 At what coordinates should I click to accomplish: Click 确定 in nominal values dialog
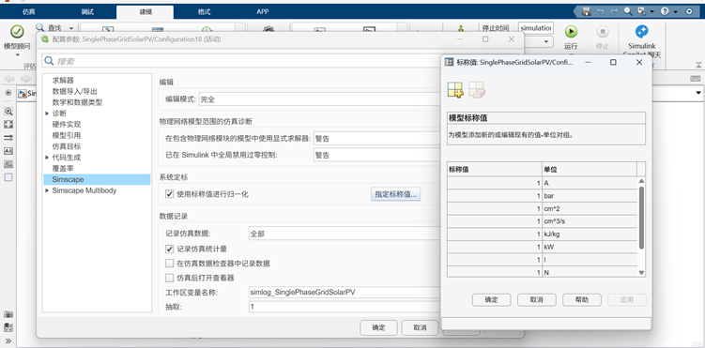tap(491, 299)
